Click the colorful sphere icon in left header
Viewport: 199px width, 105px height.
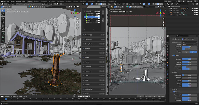tap(30, 7)
